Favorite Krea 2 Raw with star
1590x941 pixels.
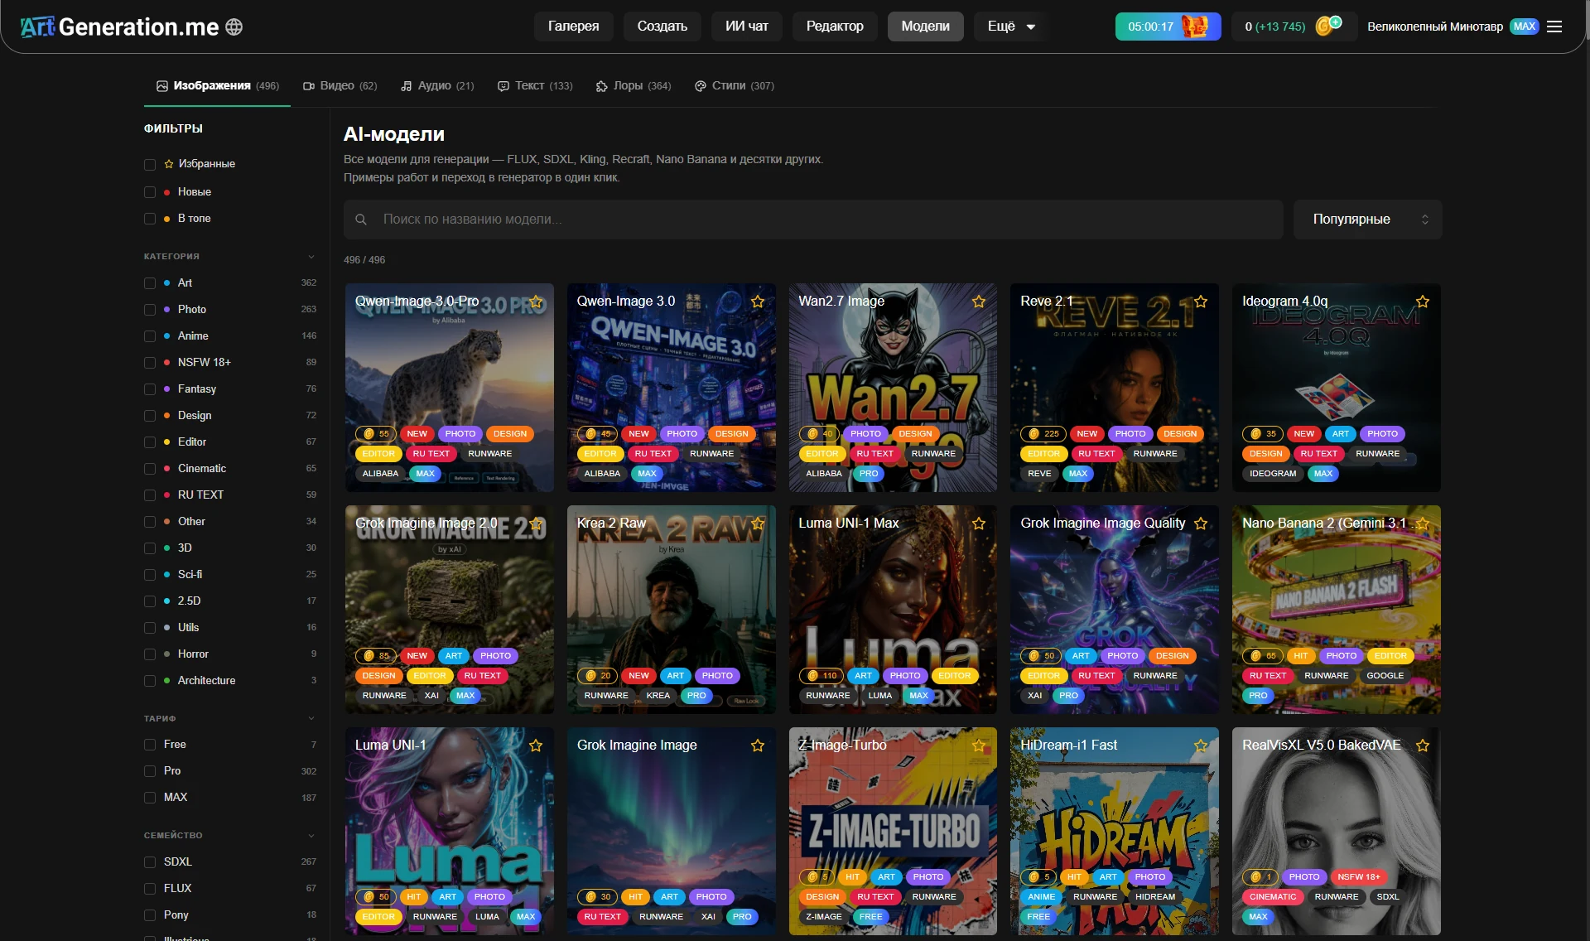pos(758,524)
